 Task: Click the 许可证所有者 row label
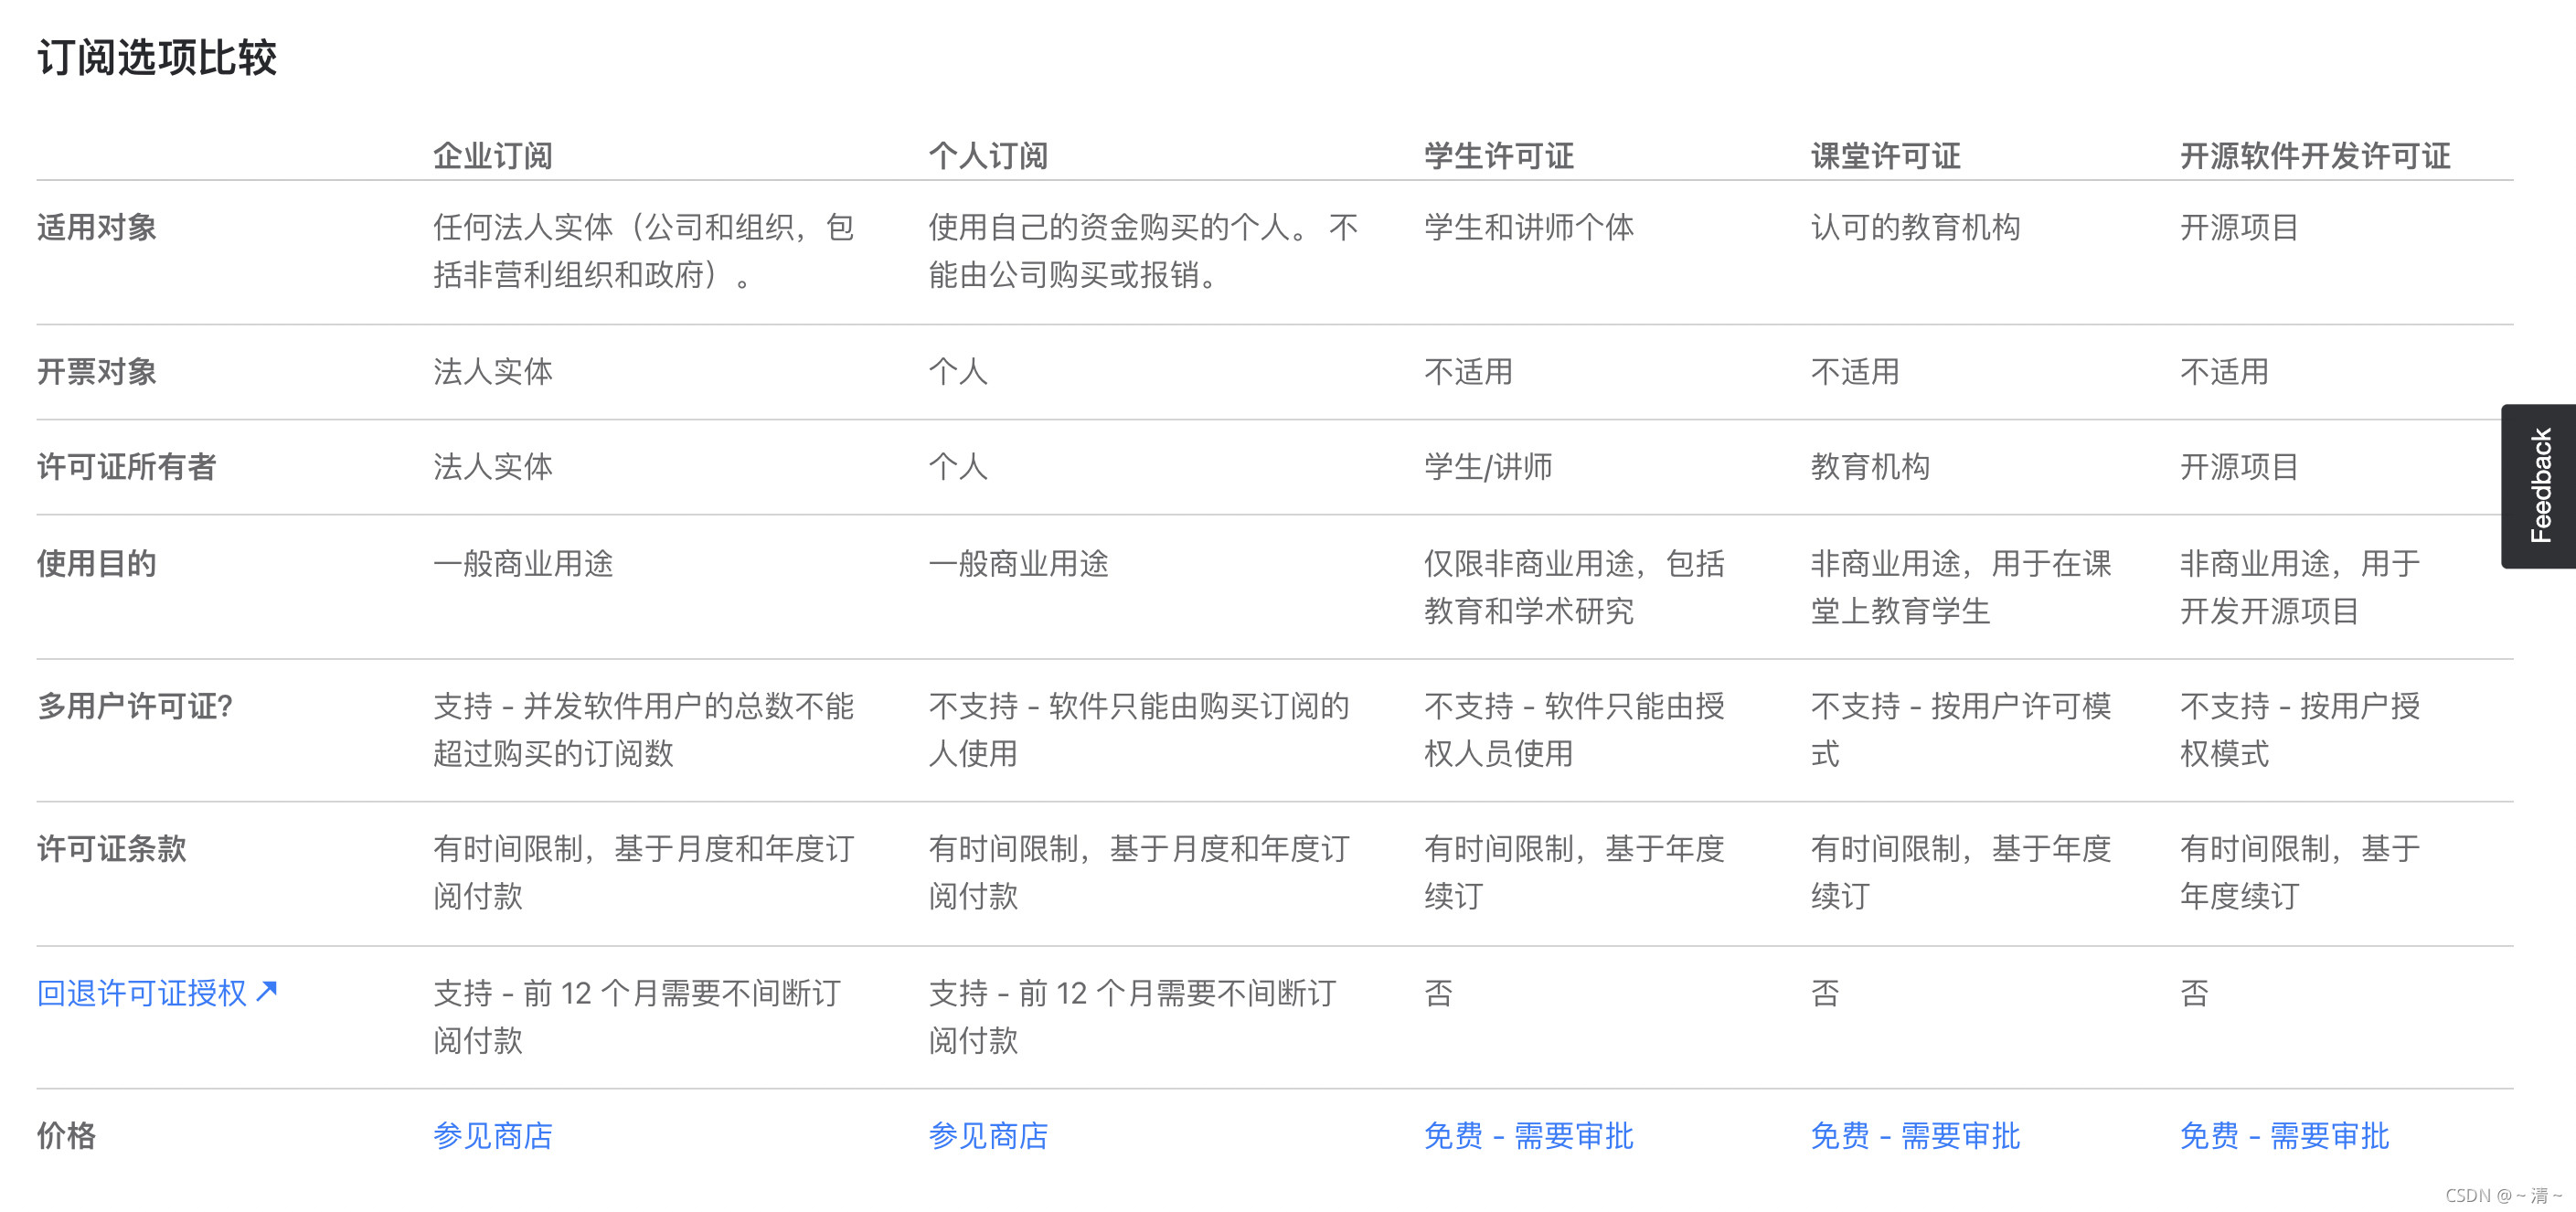pyautogui.click(x=127, y=466)
